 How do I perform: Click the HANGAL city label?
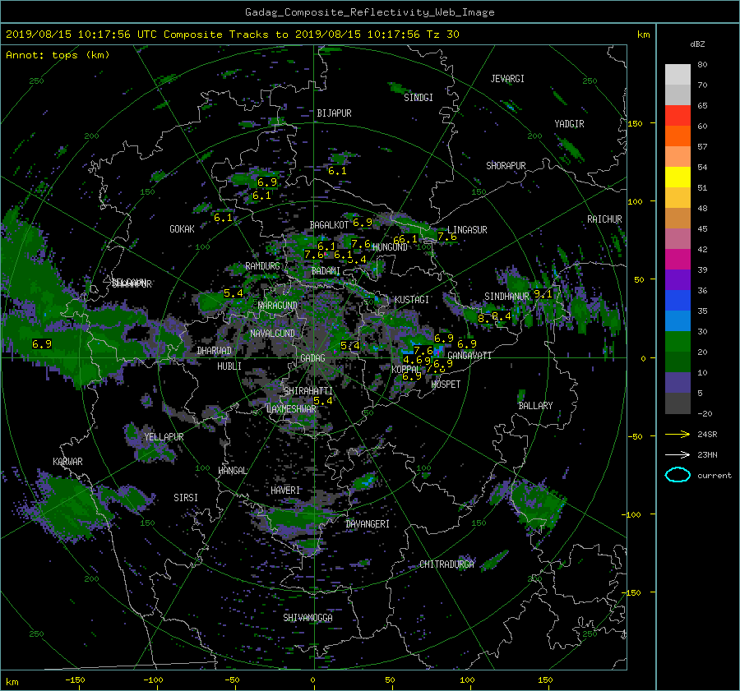click(233, 471)
